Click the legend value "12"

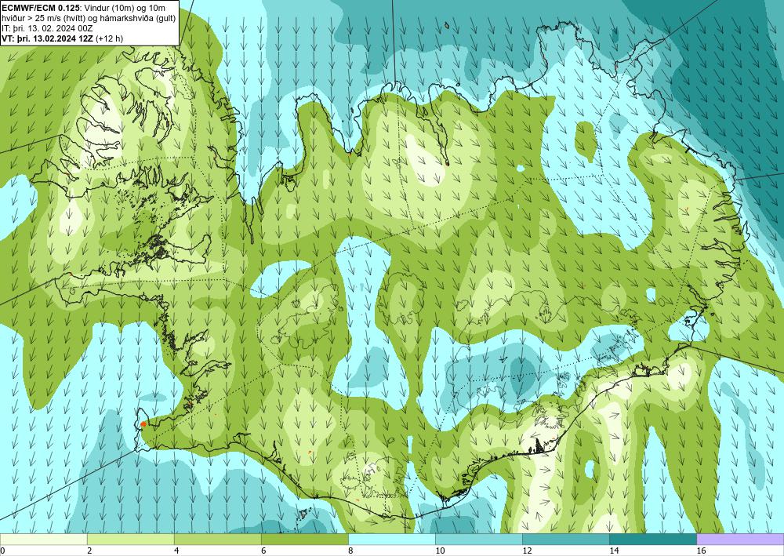click(527, 551)
